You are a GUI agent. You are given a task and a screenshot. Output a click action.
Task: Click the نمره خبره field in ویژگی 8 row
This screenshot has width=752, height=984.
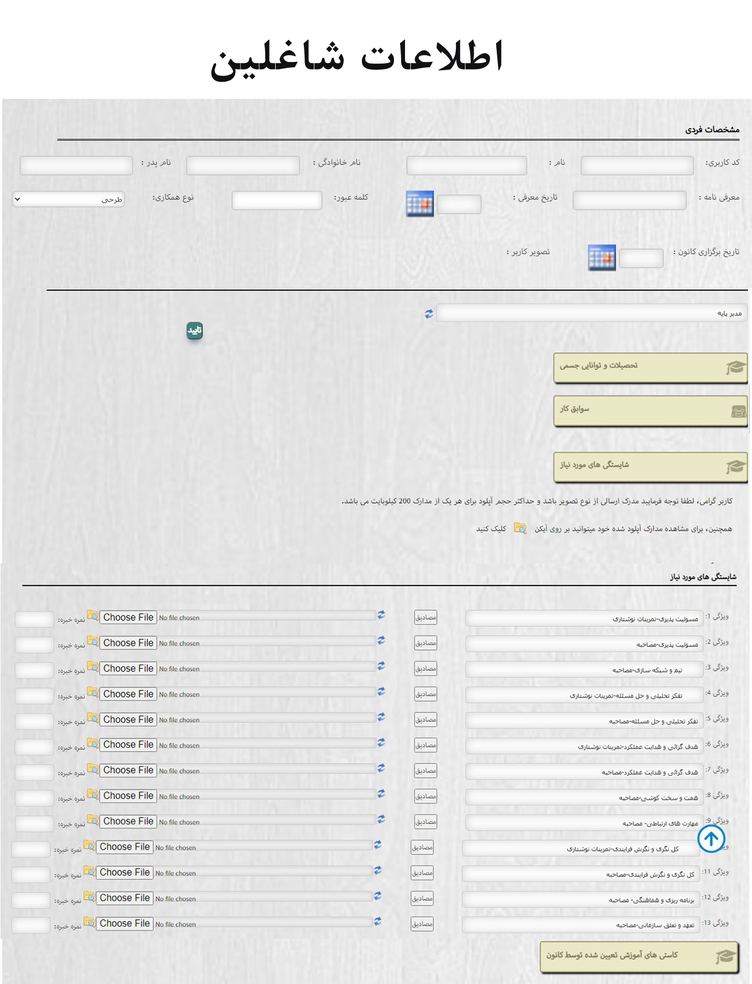tap(34, 798)
